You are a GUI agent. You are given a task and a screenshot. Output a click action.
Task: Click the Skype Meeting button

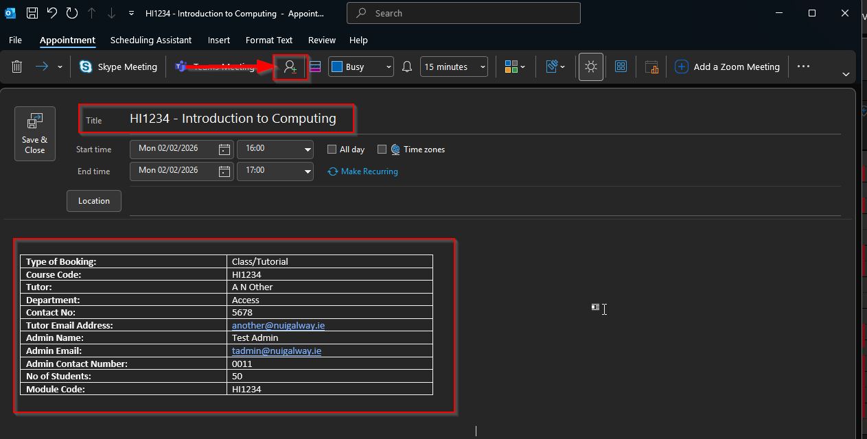click(x=118, y=67)
